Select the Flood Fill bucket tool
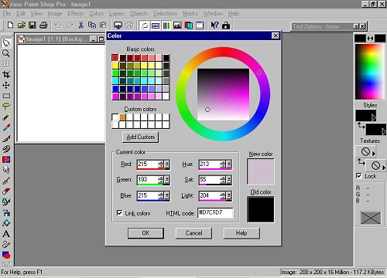 point(6,223)
